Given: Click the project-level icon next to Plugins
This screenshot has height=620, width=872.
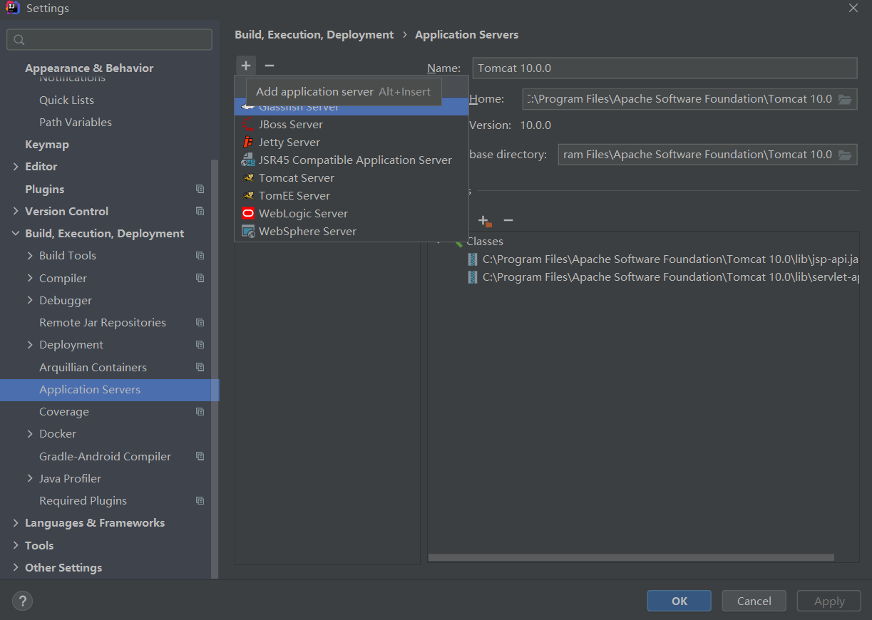Looking at the screenshot, I should point(200,190).
